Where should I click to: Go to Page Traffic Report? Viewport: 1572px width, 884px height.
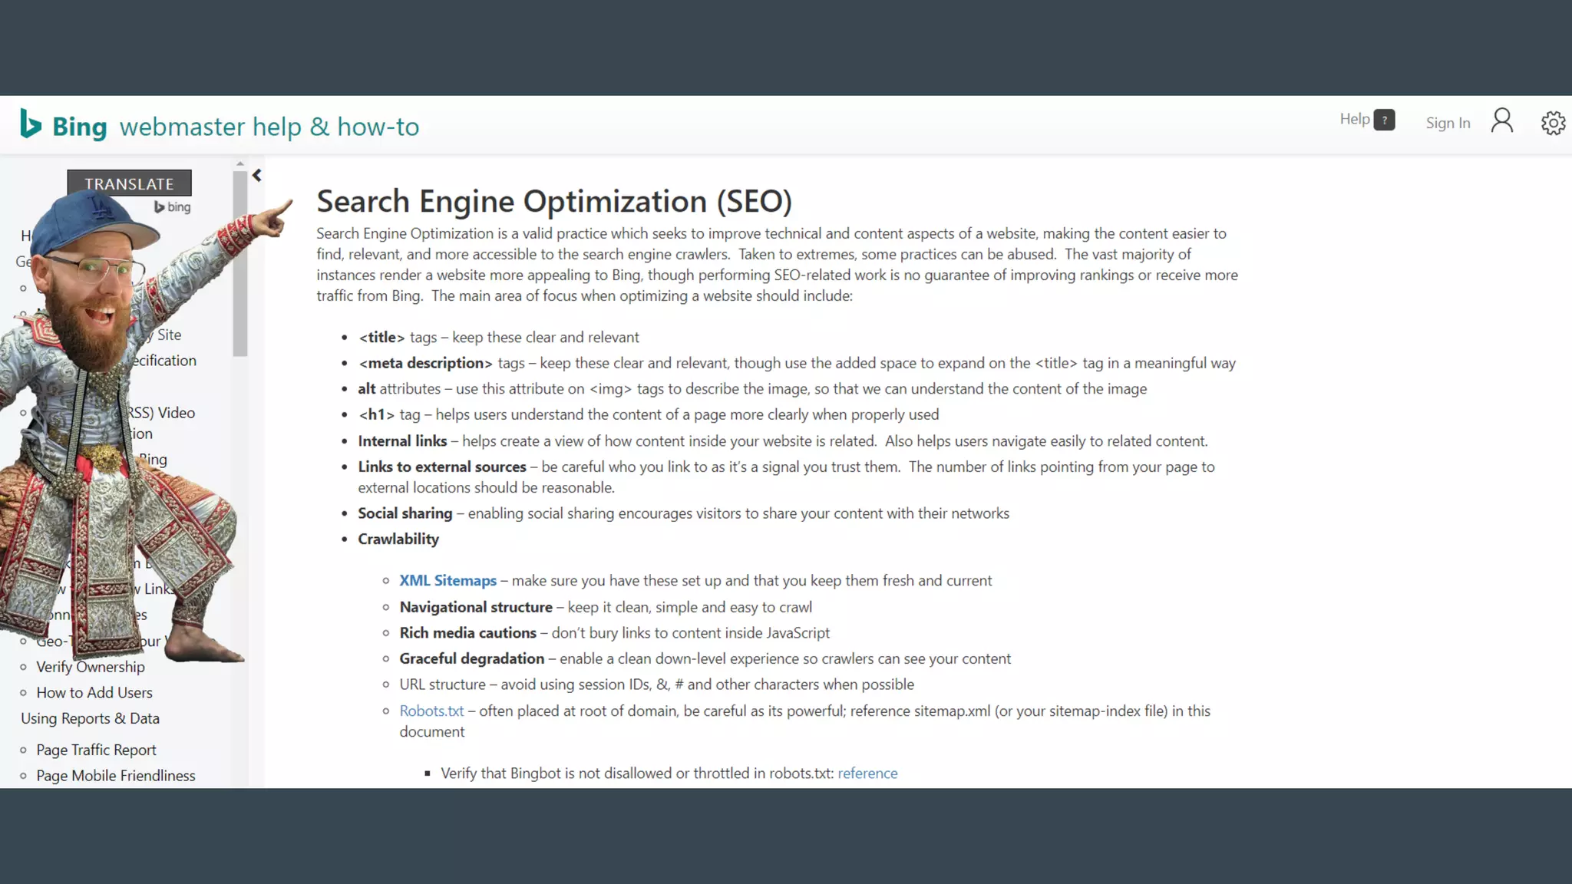96,750
